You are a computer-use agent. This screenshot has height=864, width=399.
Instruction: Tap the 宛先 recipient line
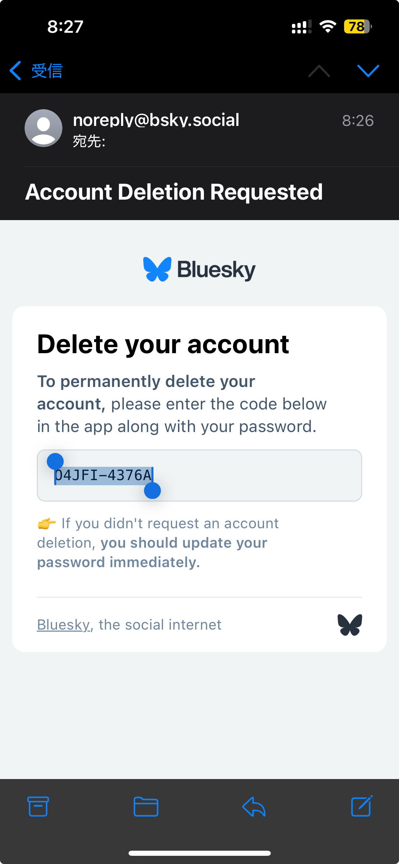pos(89,141)
